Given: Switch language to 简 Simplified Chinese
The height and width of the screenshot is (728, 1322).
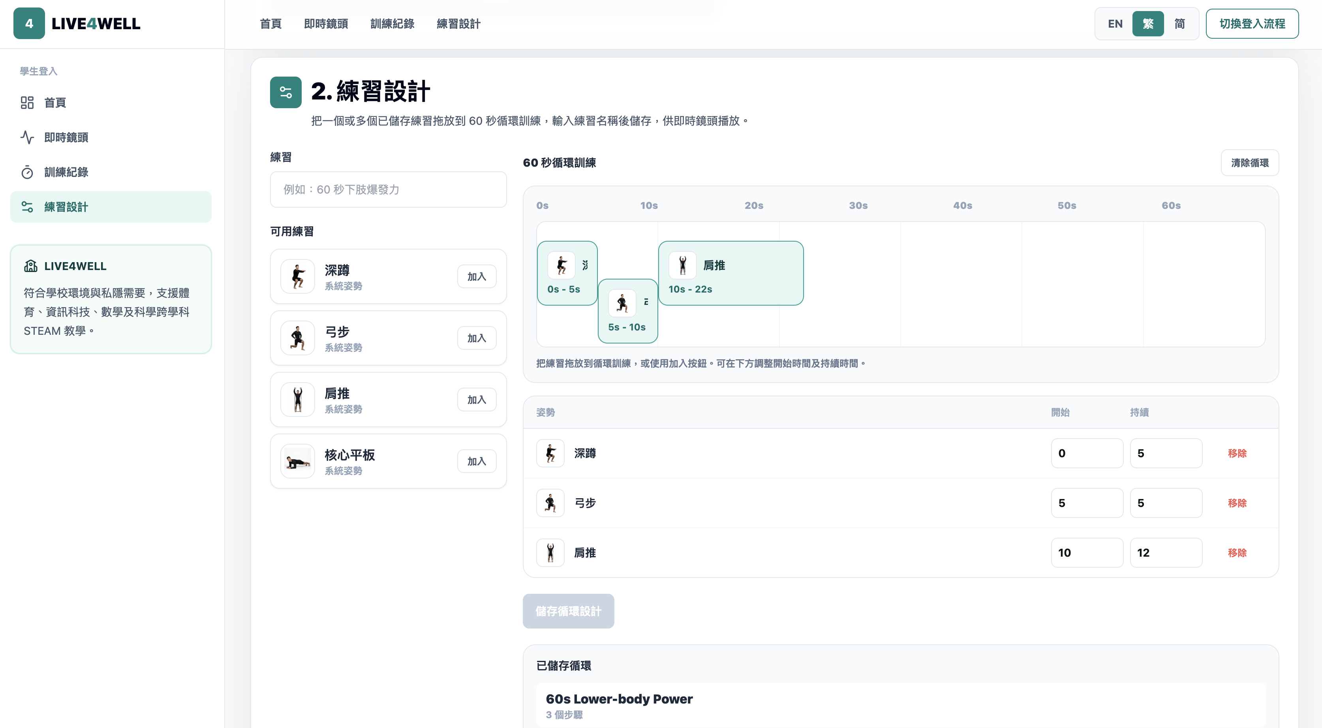Looking at the screenshot, I should (1180, 24).
